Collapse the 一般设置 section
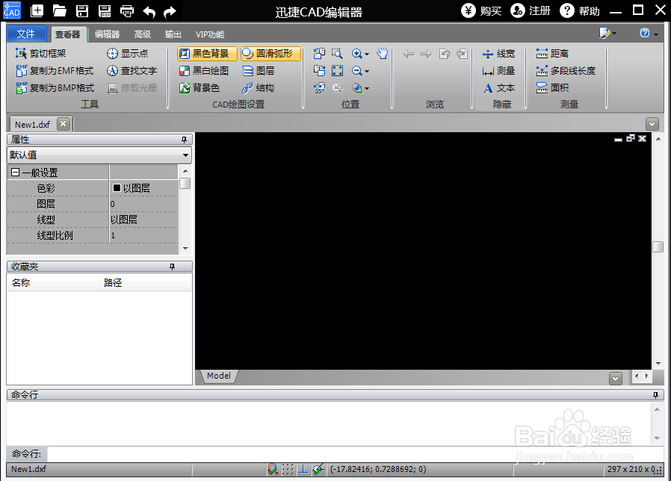This screenshot has width=671, height=481. click(x=16, y=173)
